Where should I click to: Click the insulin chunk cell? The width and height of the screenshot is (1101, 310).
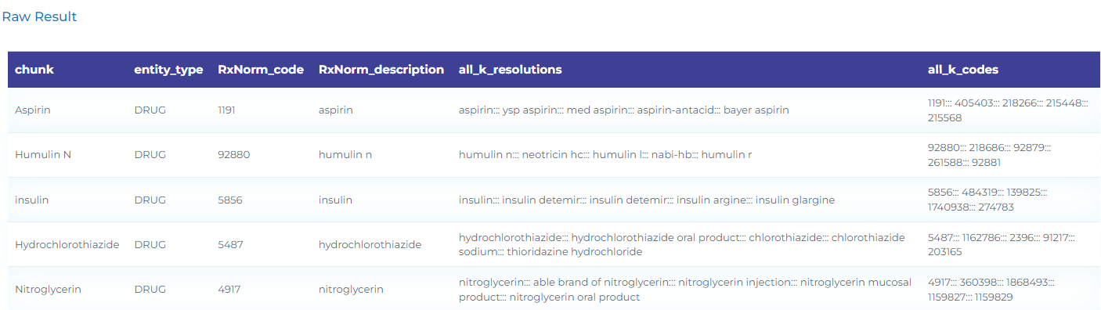[32, 200]
